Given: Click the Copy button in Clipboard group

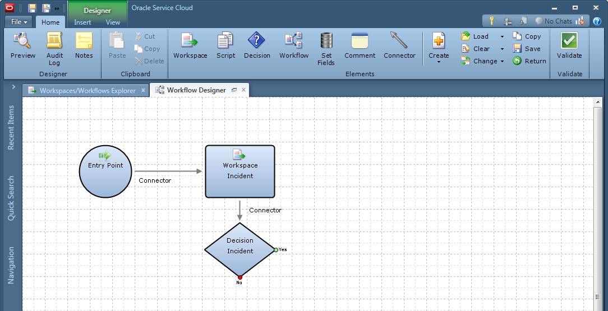Looking at the screenshot, I should tap(148, 49).
